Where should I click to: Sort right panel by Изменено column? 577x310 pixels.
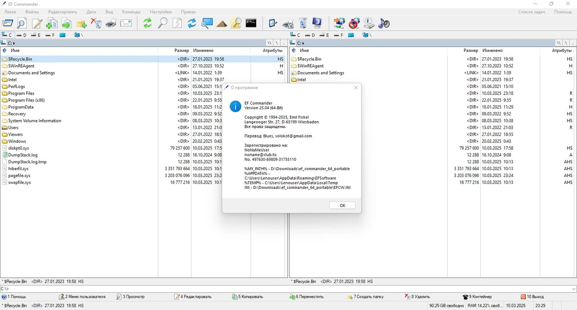[511, 50]
